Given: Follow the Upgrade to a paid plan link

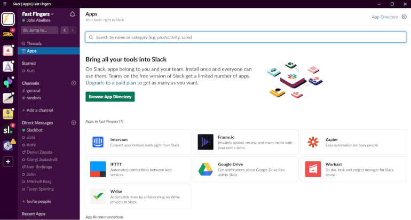Looking at the screenshot, I should pos(110,83).
